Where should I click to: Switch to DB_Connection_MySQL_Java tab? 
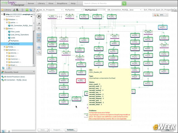pyautogui.click(x=120, y=10)
